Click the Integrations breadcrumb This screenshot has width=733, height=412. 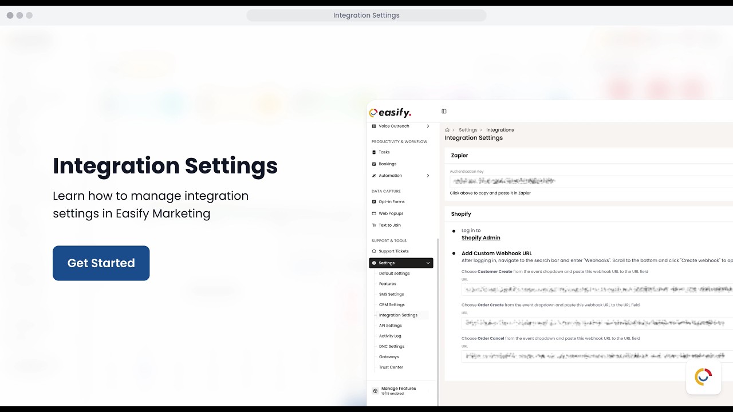click(x=500, y=130)
